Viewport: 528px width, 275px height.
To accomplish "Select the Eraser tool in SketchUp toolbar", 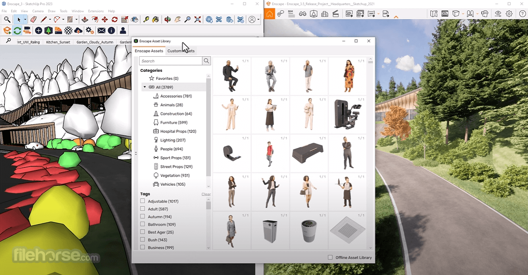I will [33, 19].
